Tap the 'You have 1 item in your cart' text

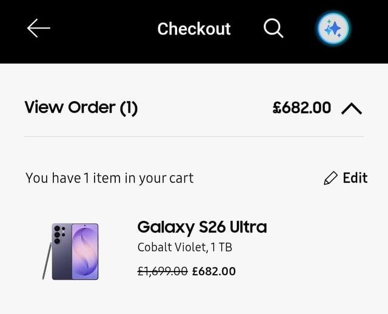[109, 178]
